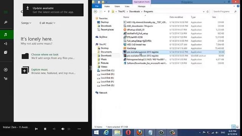Screen dimensions: 242x136
Task: Open the View ribbon tab
Action: (x=127, y=6)
